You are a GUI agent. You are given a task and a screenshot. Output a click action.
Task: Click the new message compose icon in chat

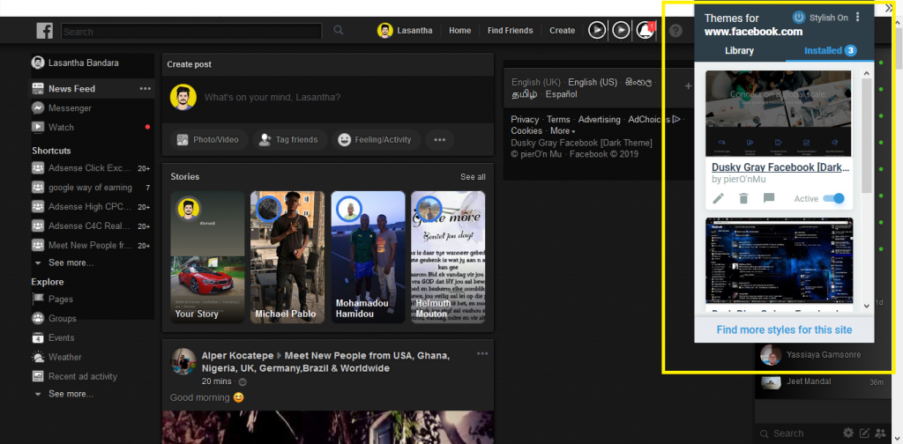864,433
